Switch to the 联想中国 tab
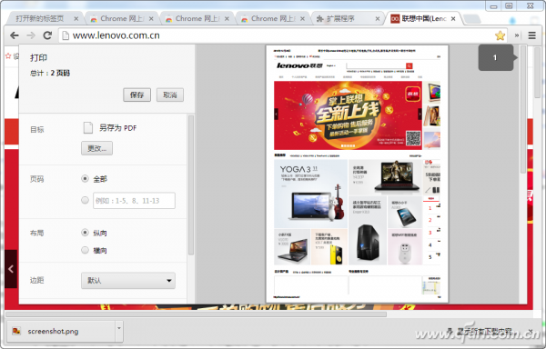Viewport: 546px width, 349px height. coord(423,19)
